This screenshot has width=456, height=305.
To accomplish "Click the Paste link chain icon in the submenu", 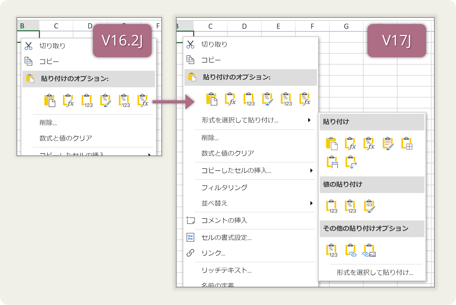I will (x=351, y=251).
